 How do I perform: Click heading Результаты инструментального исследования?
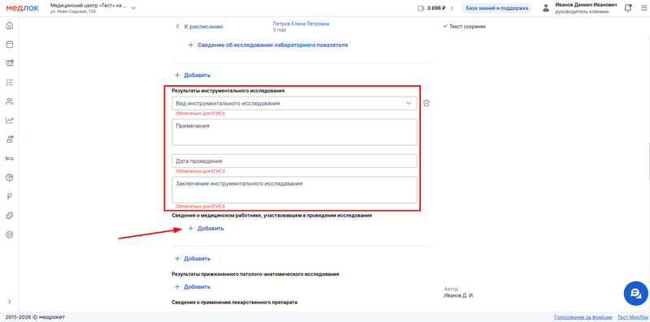[x=228, y=90]
